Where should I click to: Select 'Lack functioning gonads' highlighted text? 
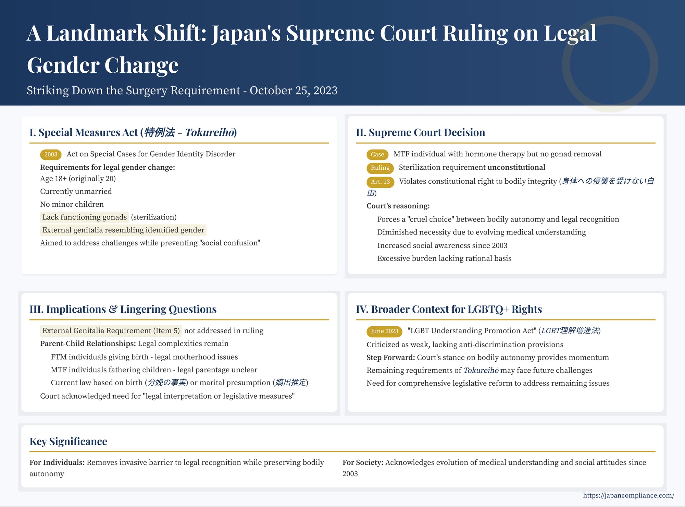coord(85,217)
